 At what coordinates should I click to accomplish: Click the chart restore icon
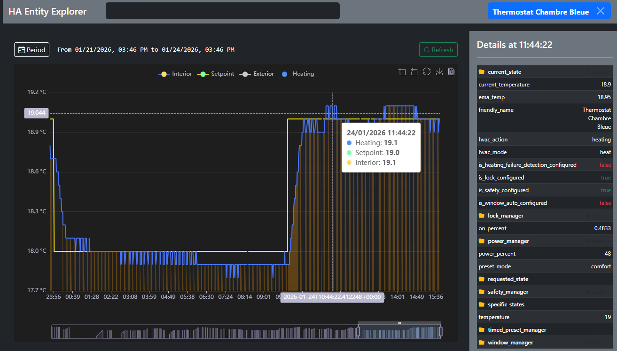pos(427,72)
